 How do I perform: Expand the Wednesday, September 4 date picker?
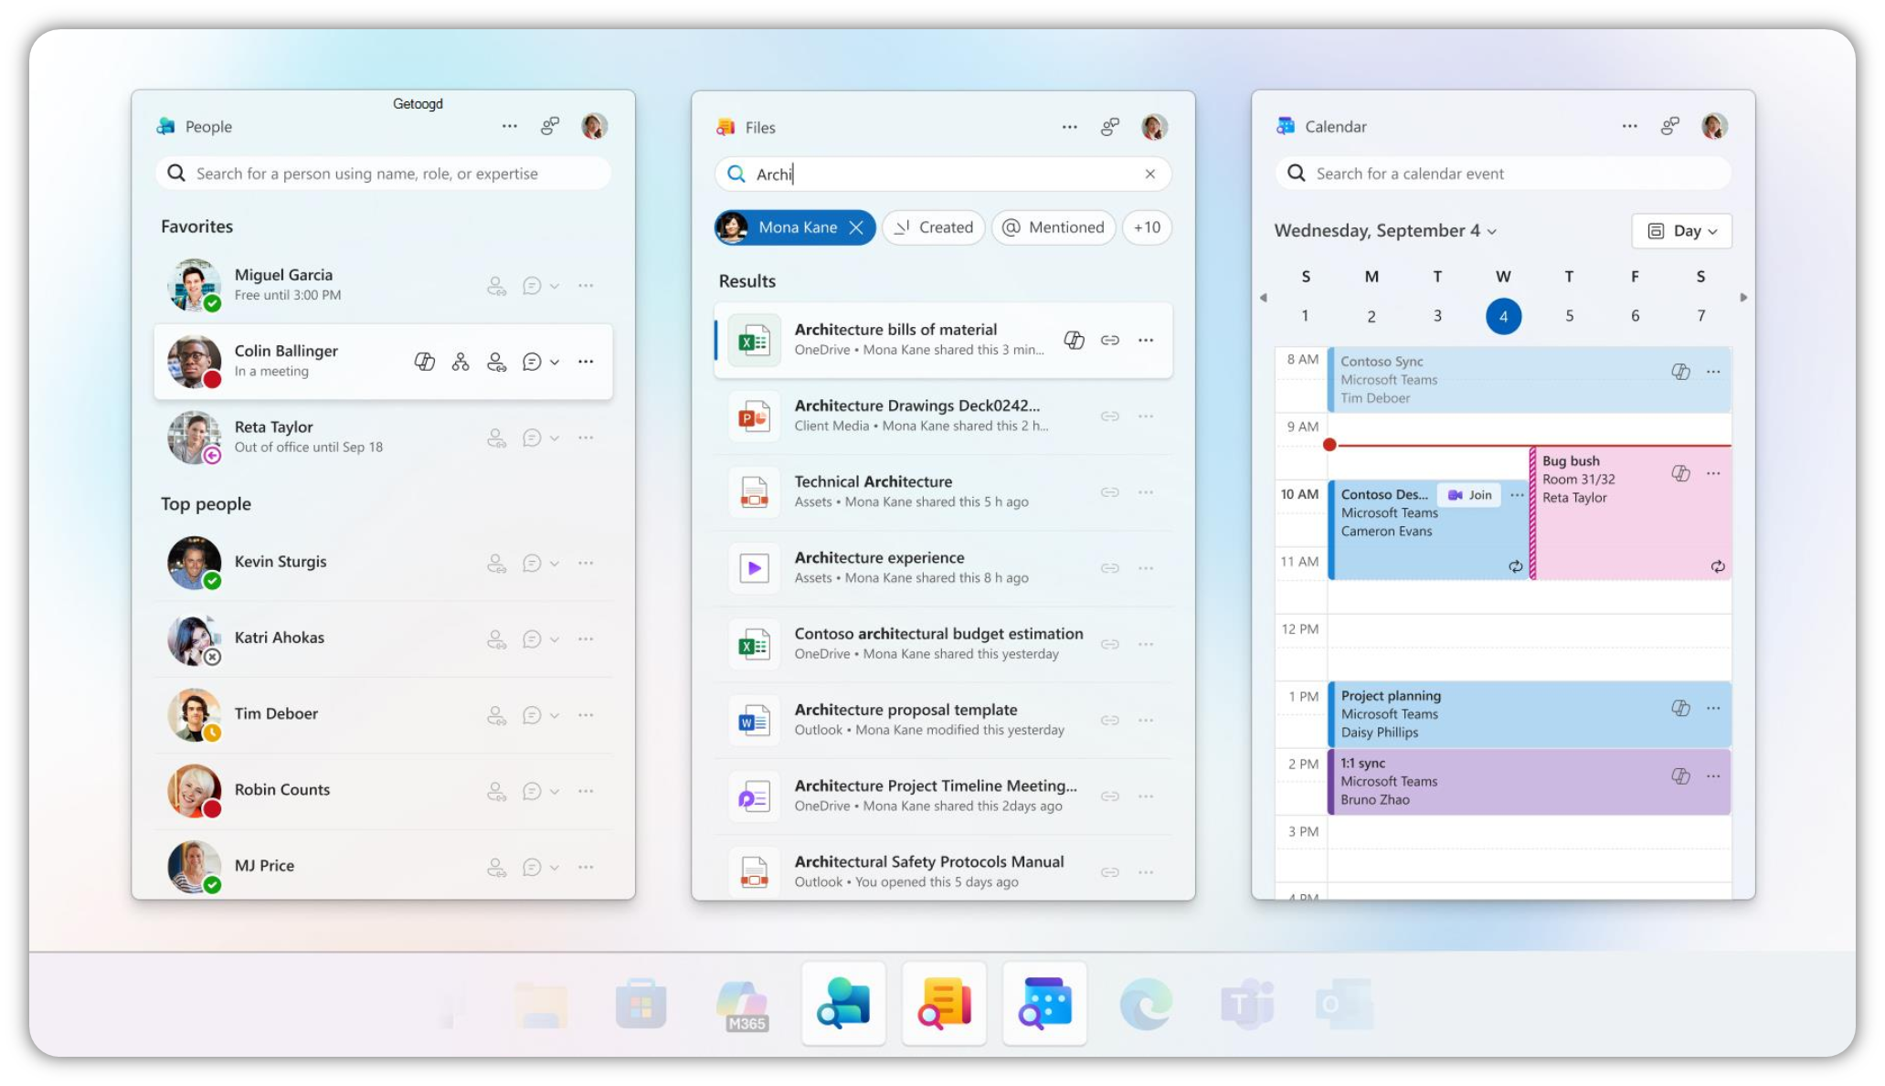pos(1385,231)
